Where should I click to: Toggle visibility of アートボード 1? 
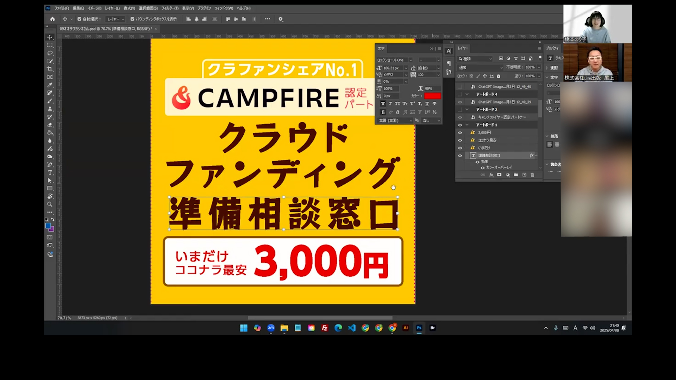[460, 125]
